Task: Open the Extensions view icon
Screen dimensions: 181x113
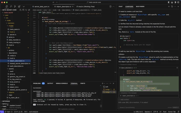Action: tap(19, 6)
